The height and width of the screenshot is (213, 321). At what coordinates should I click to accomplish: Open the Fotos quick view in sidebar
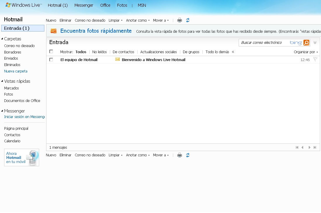pos(8,94)
